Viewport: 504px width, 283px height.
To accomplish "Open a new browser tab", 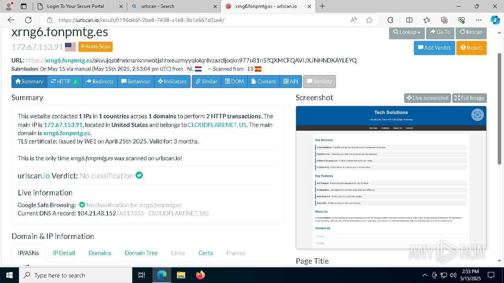I will pyautogui.click(x=322, y=6).
